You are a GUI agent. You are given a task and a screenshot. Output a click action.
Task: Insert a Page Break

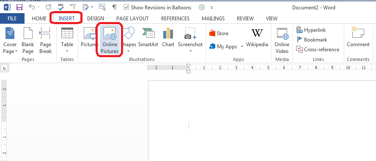coord(46,40)
